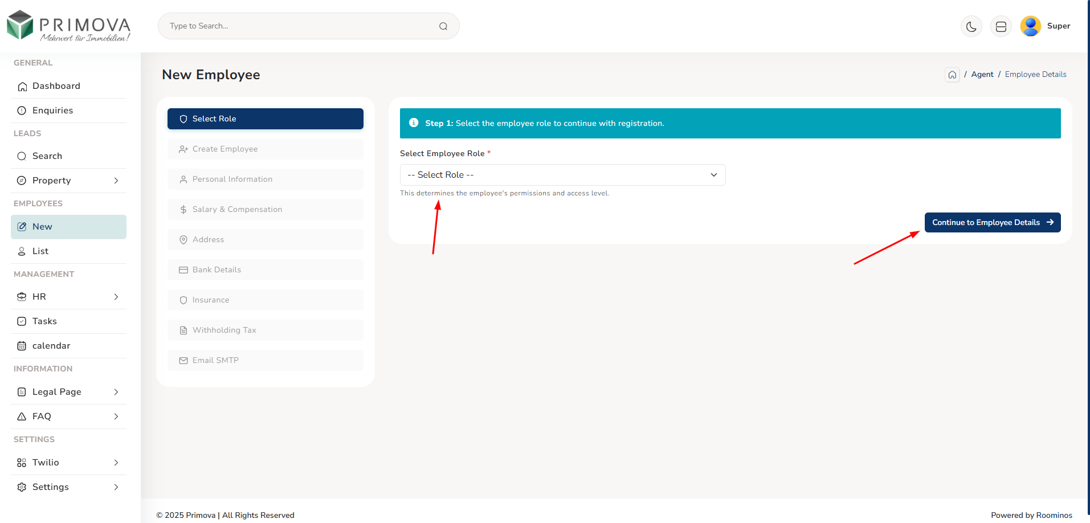Click the Primova logo

point(69,26)
